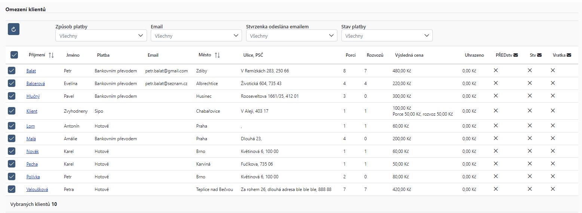The height and width of the screenshot is (213, 582).
Task: Click Stv X icon for Lom
Action: (530, 126)
